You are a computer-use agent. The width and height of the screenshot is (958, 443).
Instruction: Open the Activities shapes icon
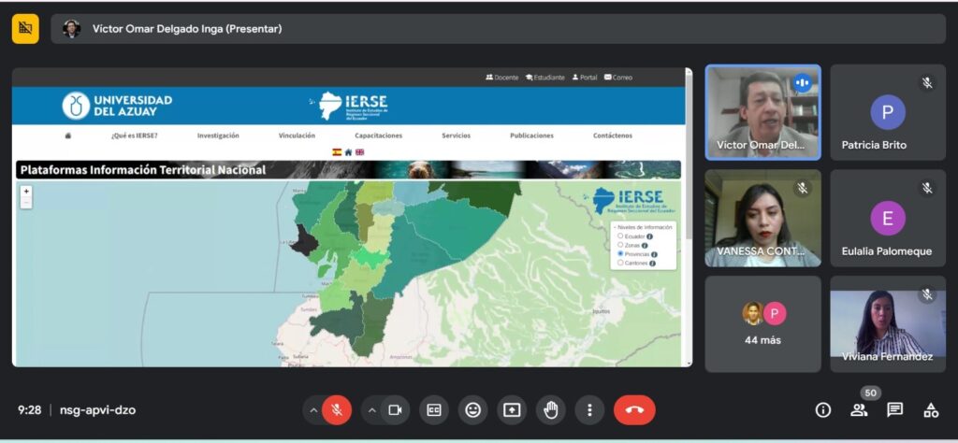(931, 410)
